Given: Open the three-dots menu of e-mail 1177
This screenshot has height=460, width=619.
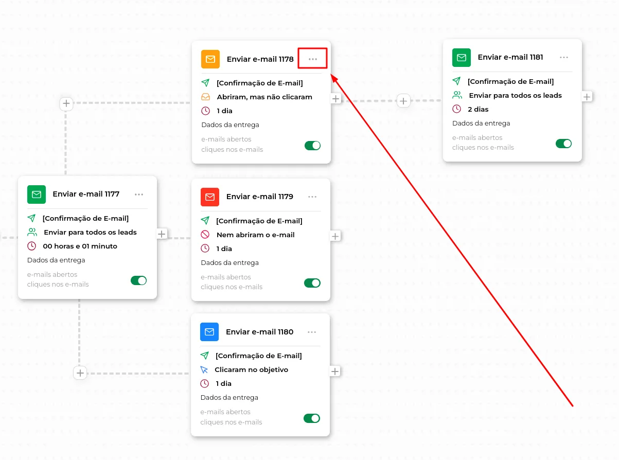Looking at the screenshot, I should tap(139, 194).
